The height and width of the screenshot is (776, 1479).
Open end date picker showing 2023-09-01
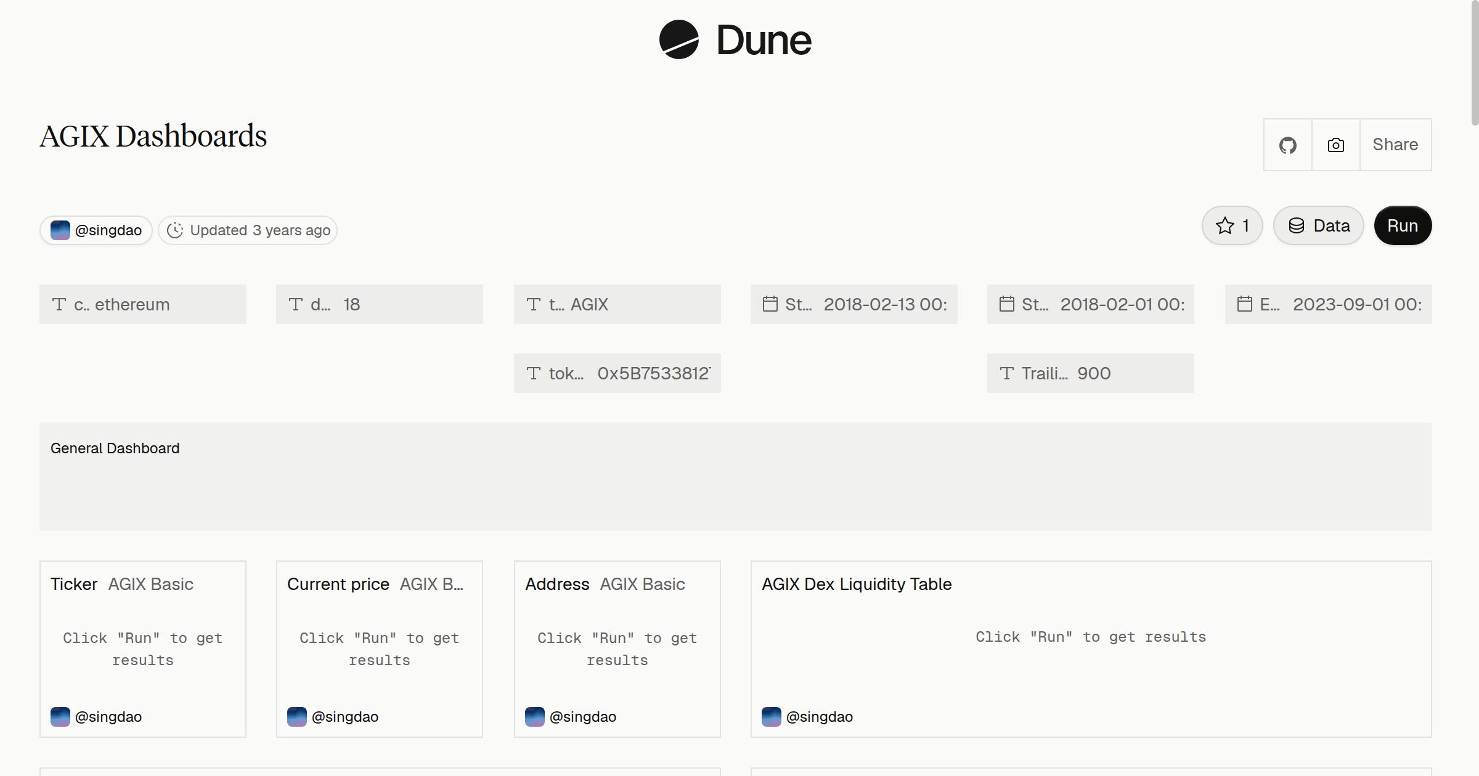tap(1329, 304)
